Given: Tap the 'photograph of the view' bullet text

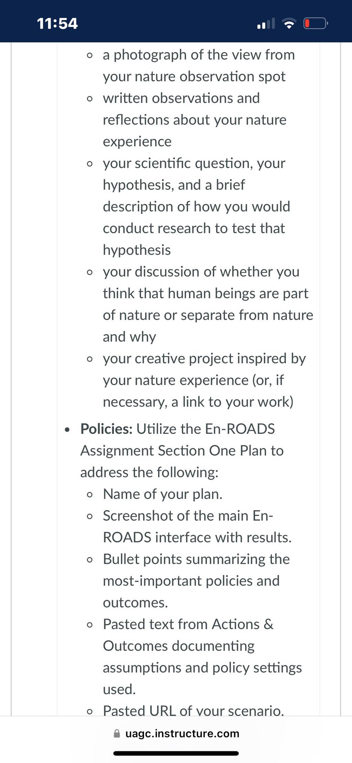Looking at the screenshot, I should point(199,65).
